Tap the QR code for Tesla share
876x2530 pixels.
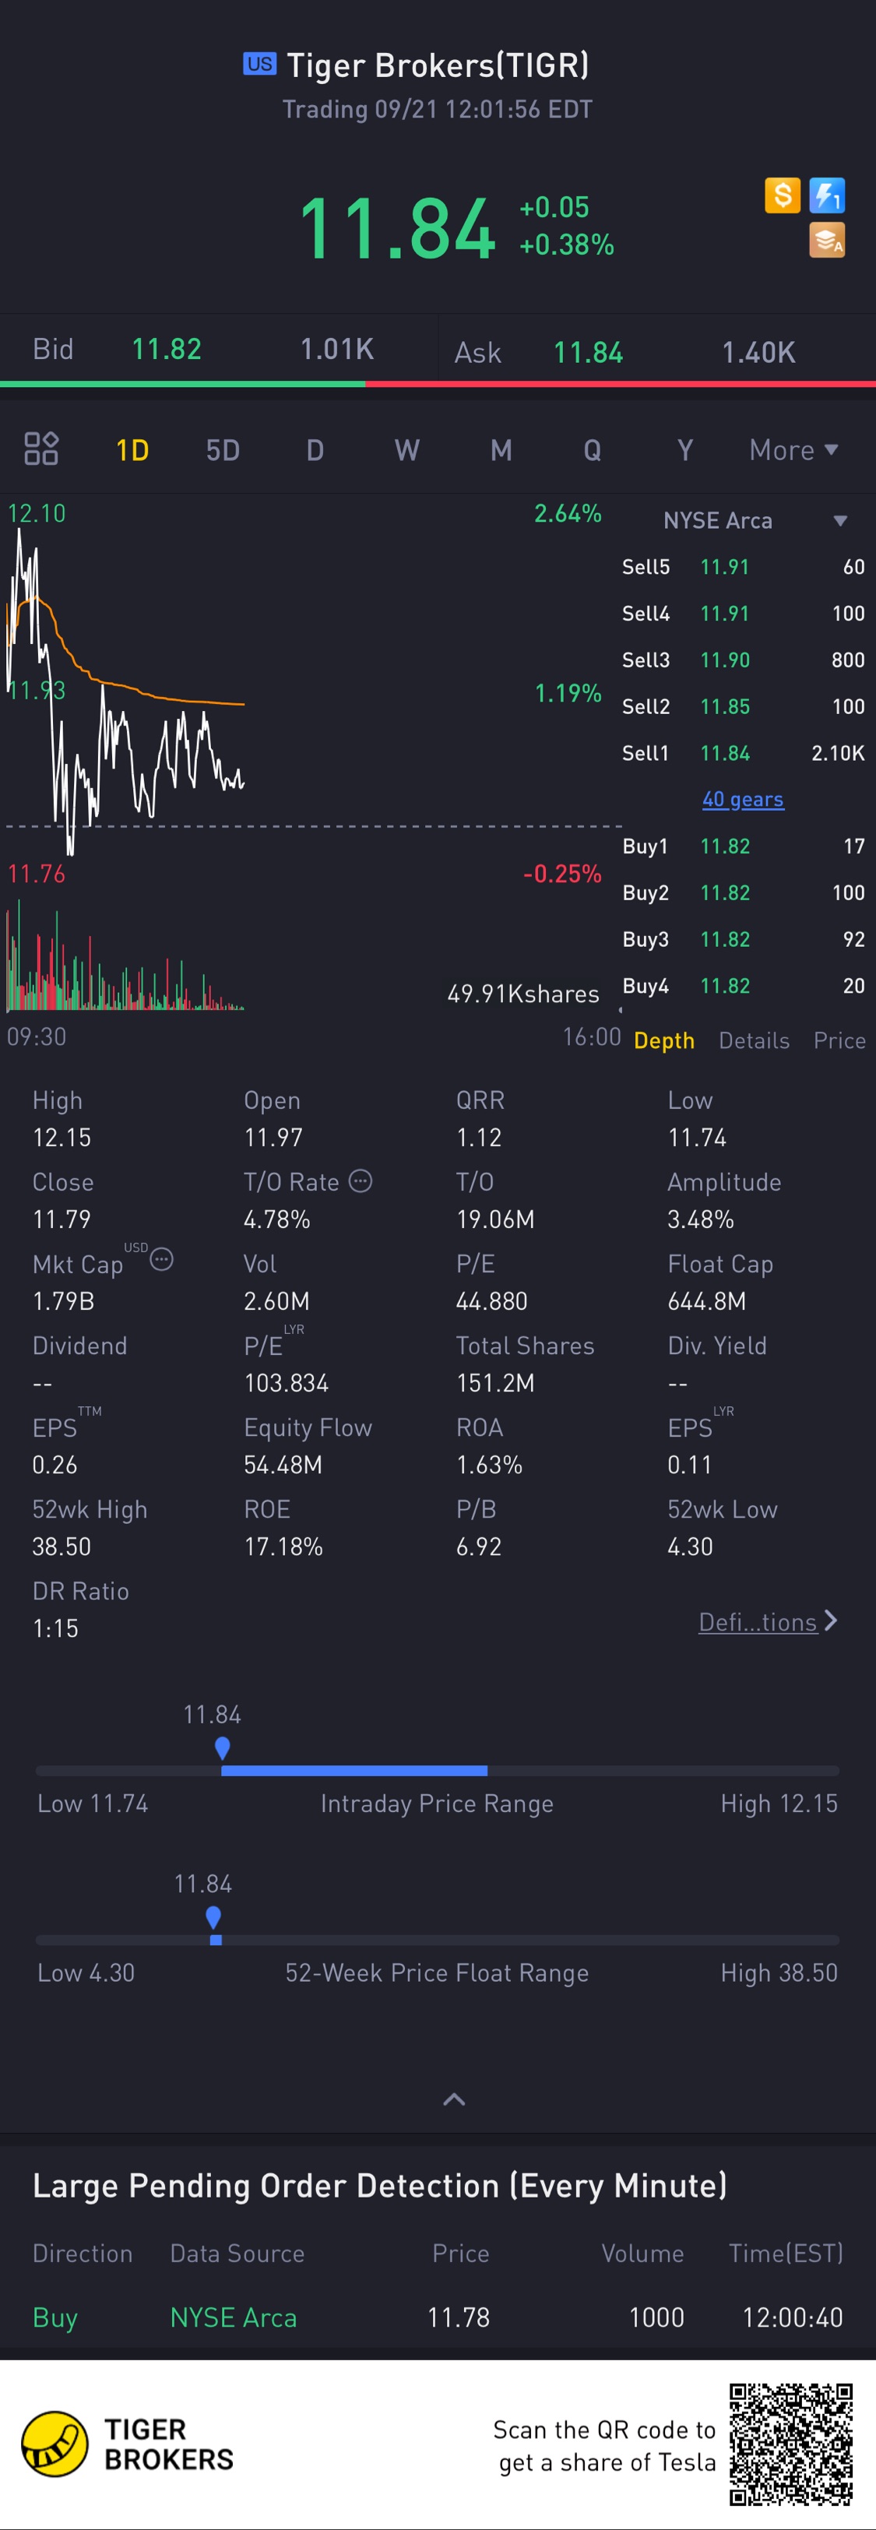click(790, 2444)
